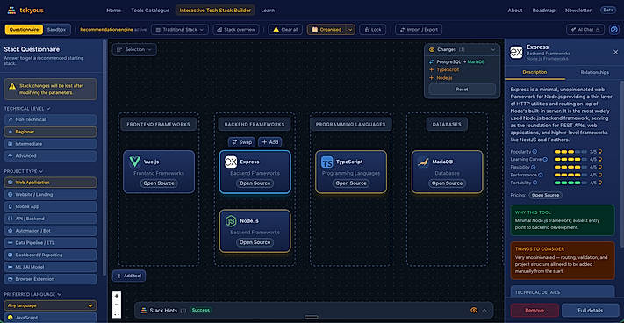Select the Intermediate technical level
Image resolution: width=624 pixels, height=323 pixels.
pyautogui.click(x=50, y=144)
